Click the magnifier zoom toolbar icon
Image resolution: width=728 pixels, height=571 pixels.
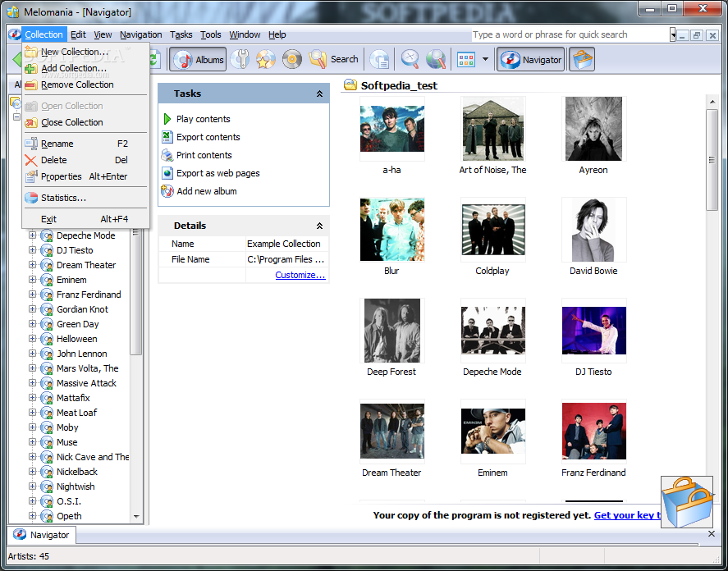[410, 59]
